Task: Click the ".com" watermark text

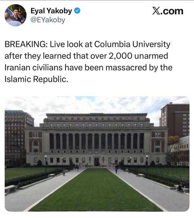Action: click(x=172, y=11)
